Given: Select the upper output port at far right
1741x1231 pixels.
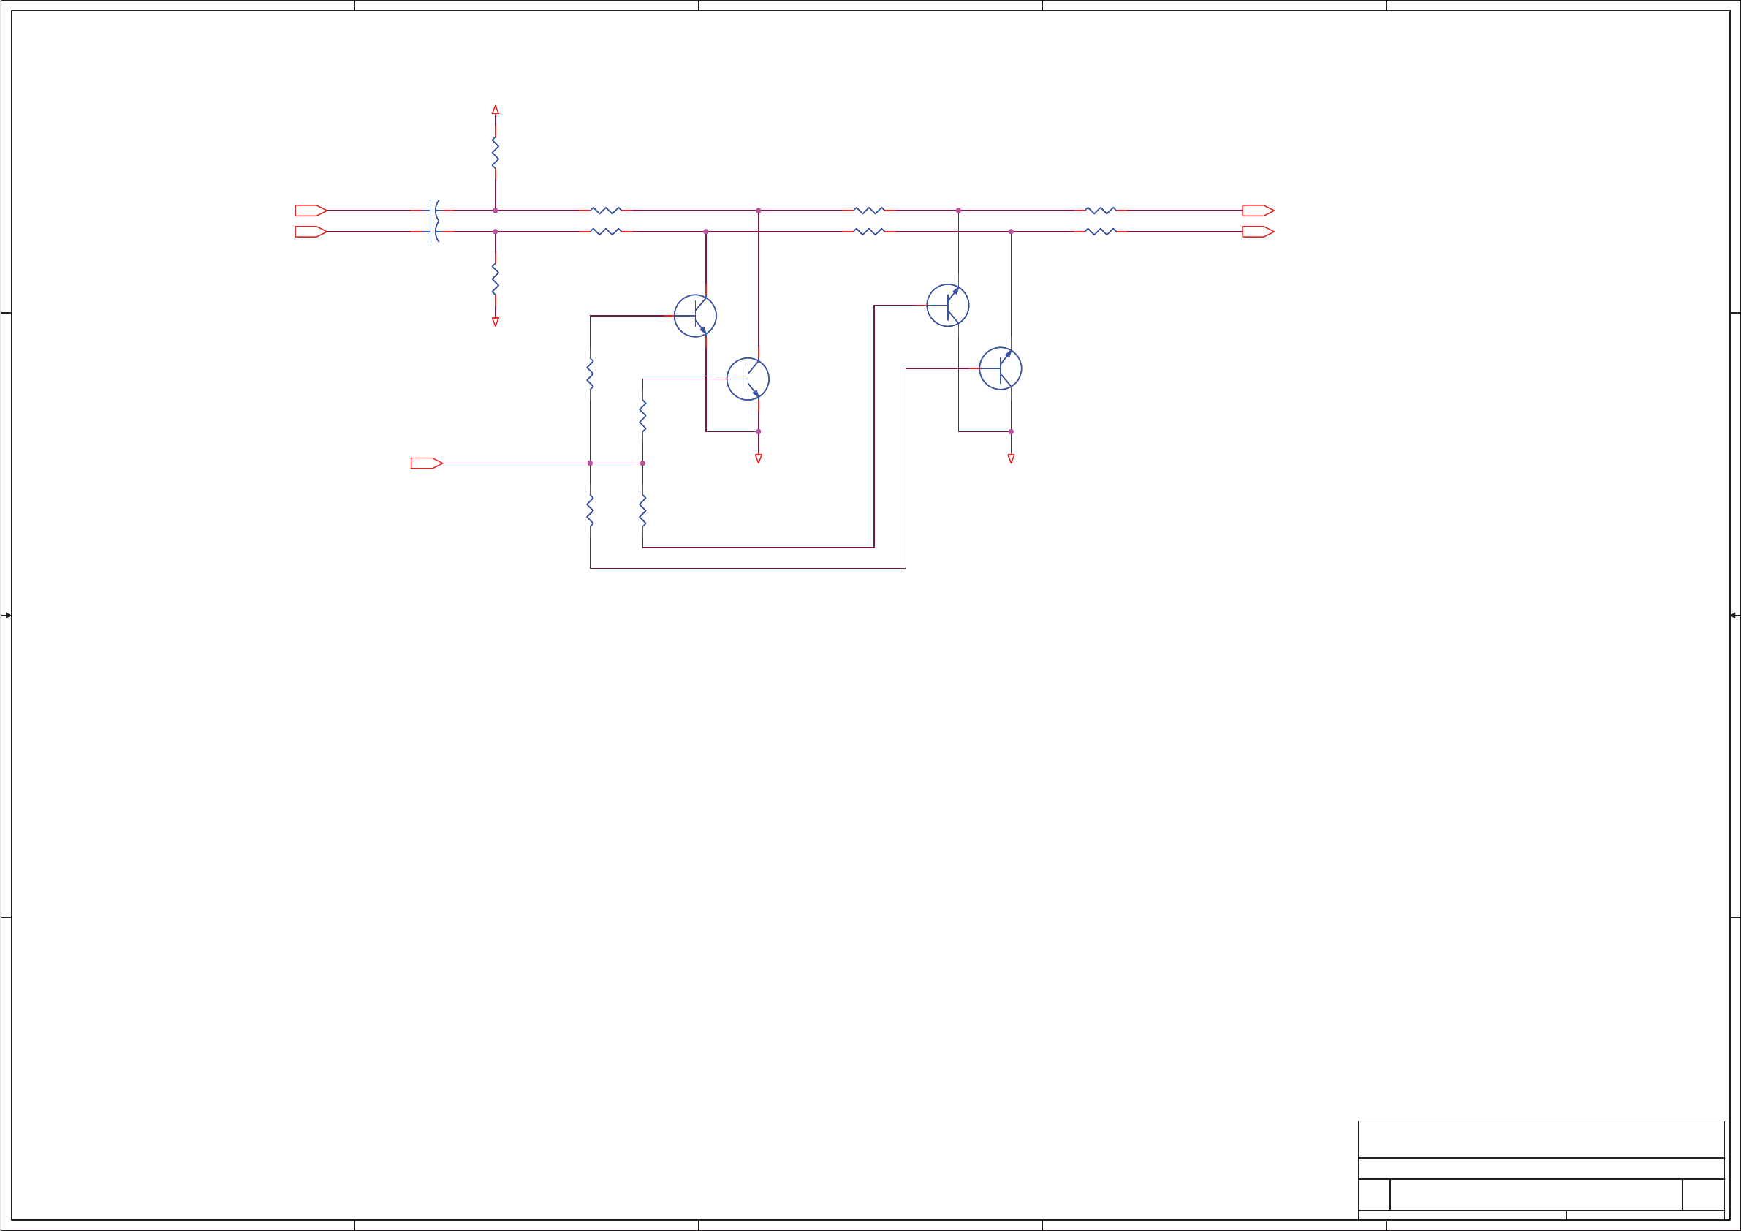Looking at the screenshot, I should click(1257, 210).
